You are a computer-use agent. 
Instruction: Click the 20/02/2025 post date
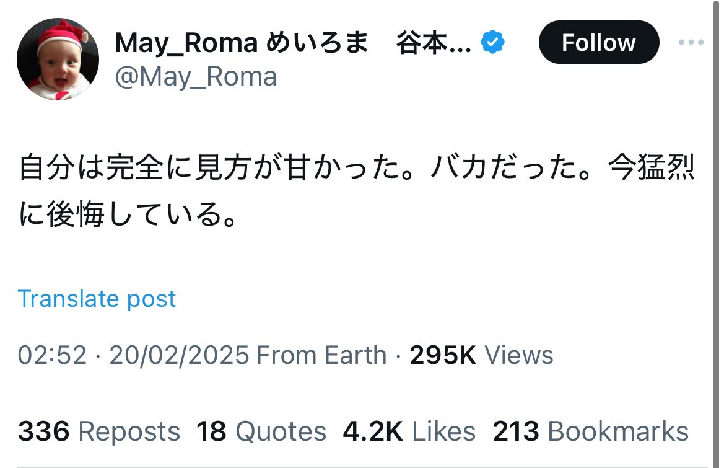(x=179, y=355)
